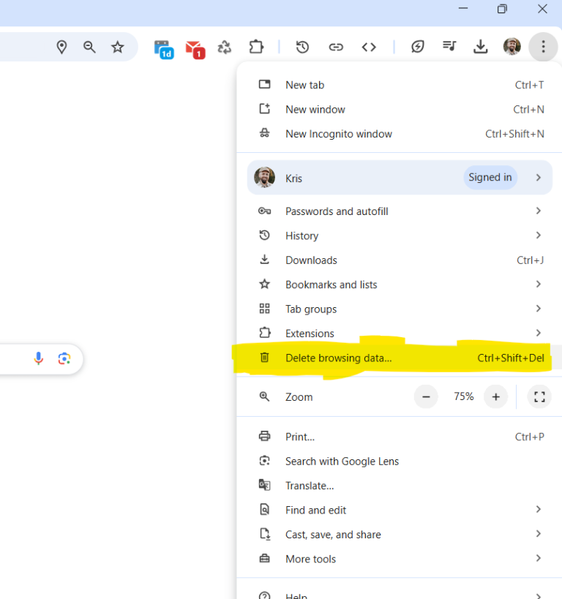Select Delete browsing data menu item
This screenshot has height=599, width=562.
click(338, 358)
